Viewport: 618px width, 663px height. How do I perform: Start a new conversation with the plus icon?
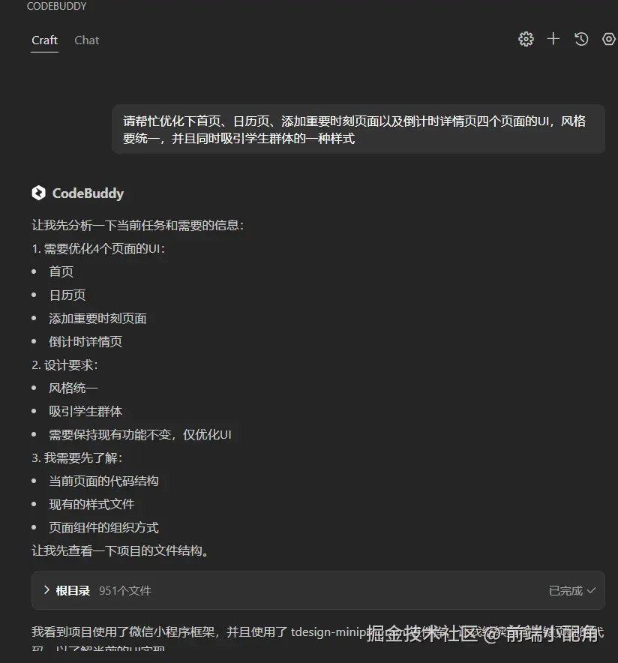(553, 39)
